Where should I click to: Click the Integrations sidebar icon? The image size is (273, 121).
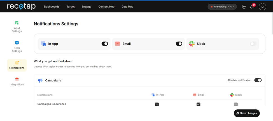click(17, 79)
